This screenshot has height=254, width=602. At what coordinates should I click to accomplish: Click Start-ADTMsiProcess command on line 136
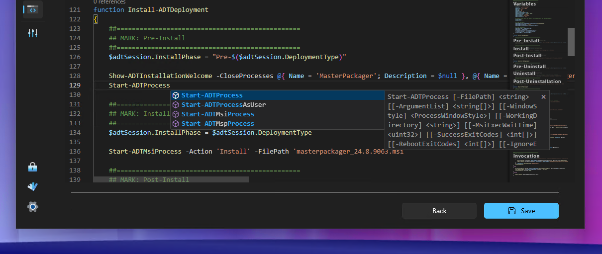[x=145, y=152]
